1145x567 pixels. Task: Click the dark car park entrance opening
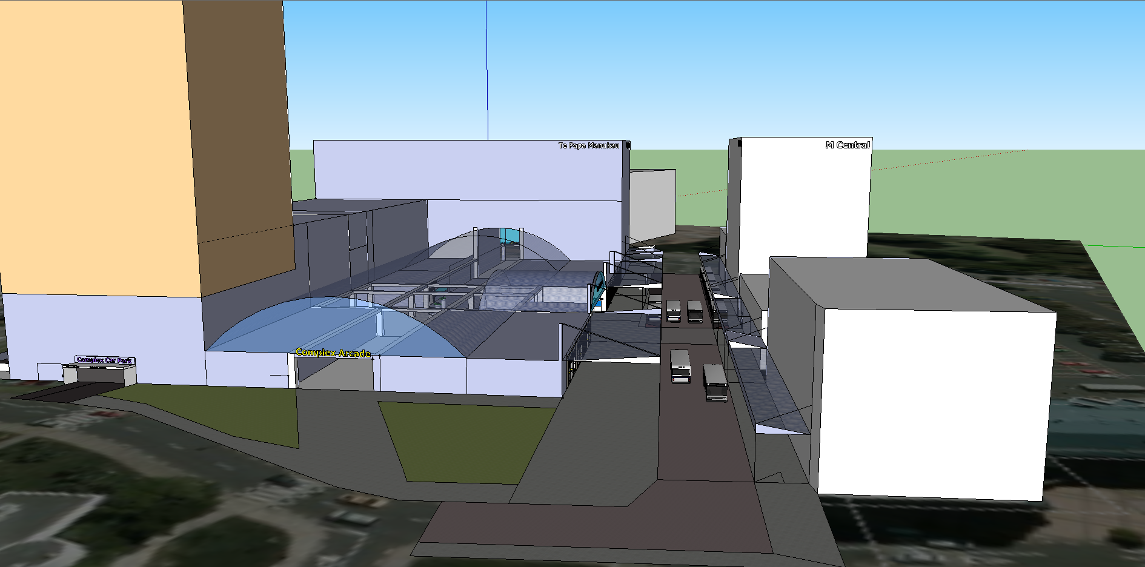tap(101, 376)
